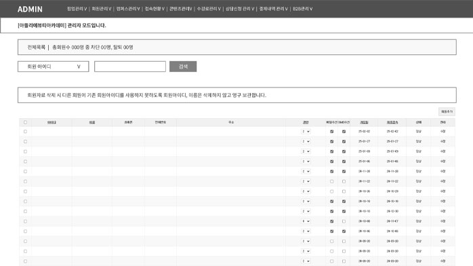Check SMS수신 for row joined 24-11-22

(x=344, y=181)
